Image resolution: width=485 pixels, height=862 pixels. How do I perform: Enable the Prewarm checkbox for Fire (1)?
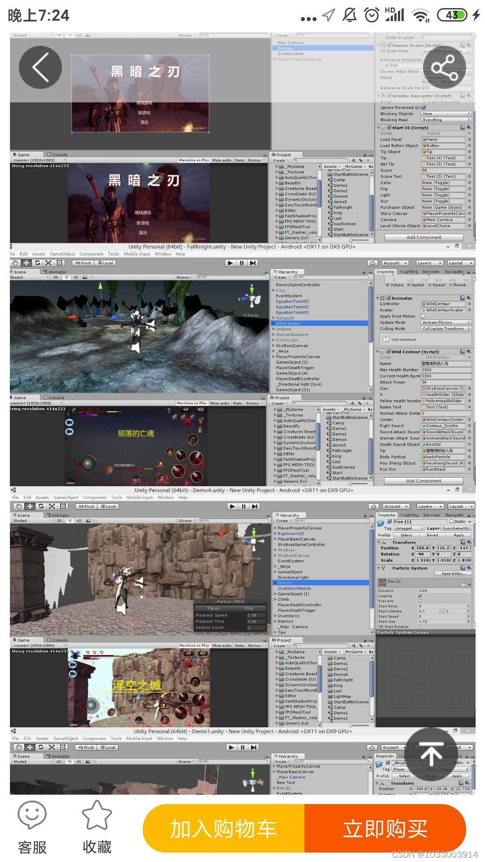click(420, 601)
